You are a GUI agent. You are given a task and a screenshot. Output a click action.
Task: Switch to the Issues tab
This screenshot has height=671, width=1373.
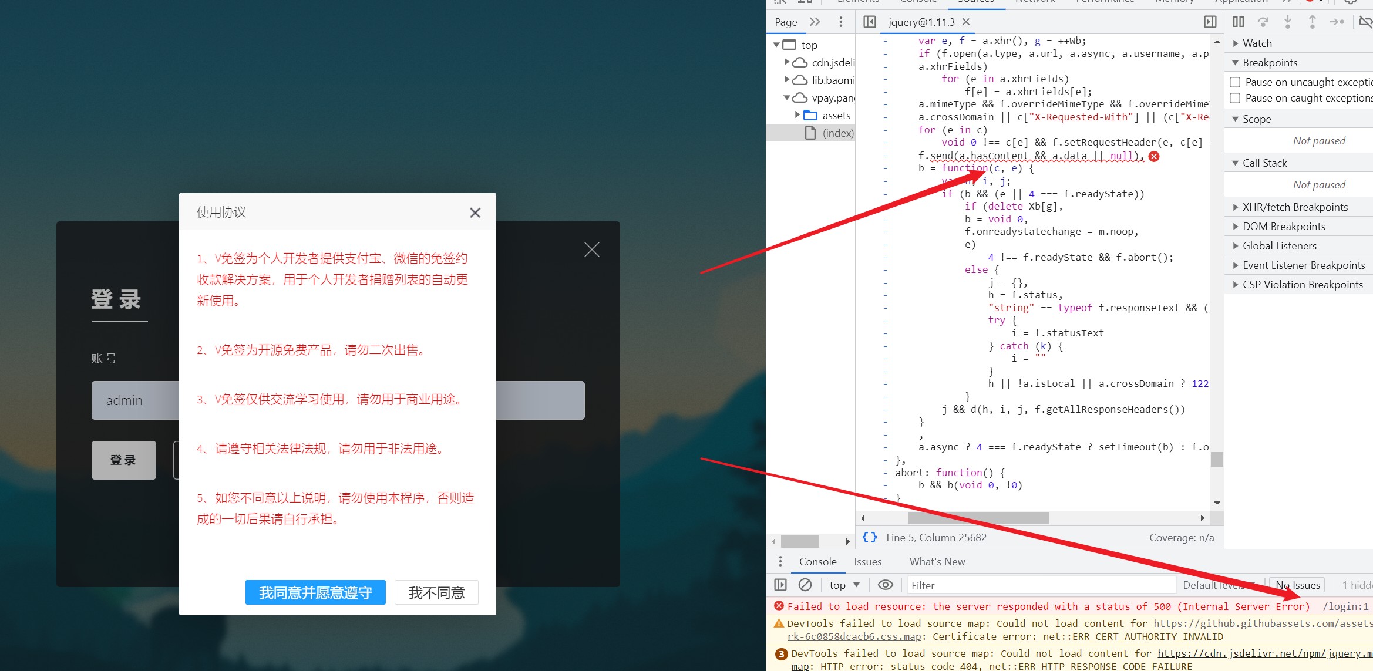tap(868, 561)
